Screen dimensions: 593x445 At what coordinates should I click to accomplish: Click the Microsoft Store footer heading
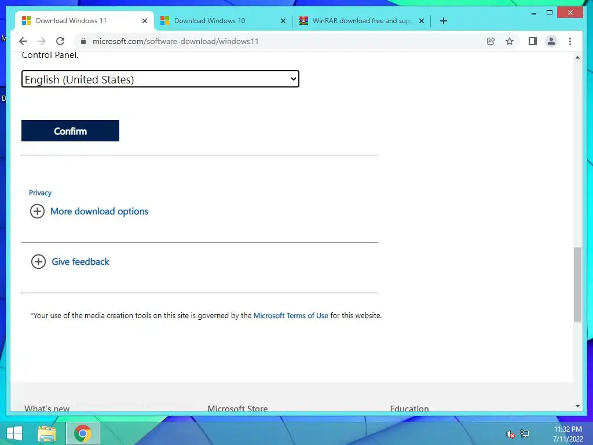(x=237, y=408)
